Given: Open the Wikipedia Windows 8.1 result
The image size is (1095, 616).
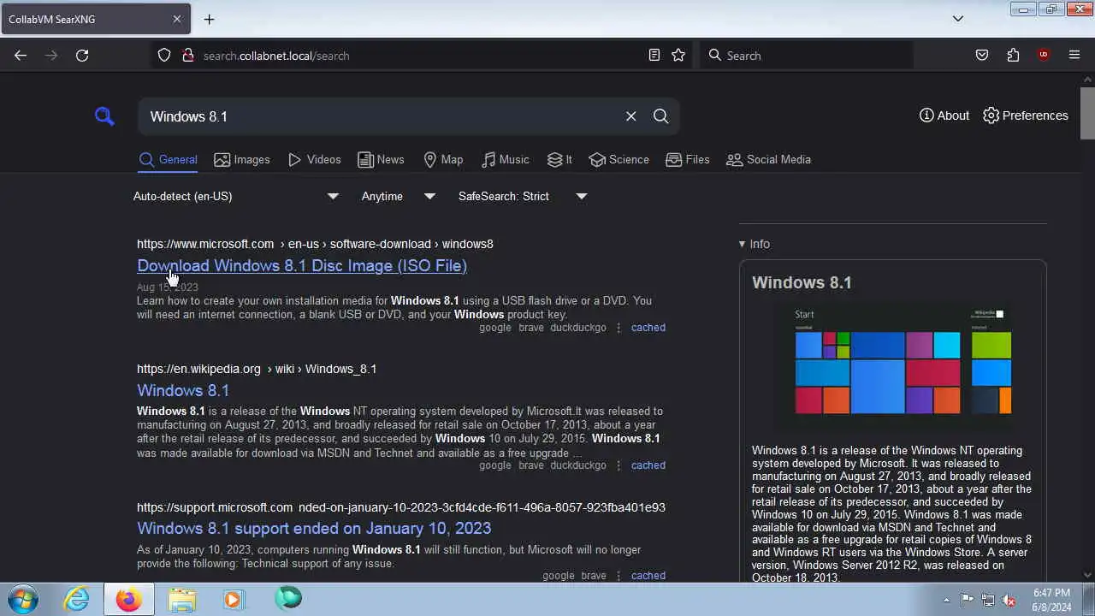Looking at the screenshot, I should 183,390.
